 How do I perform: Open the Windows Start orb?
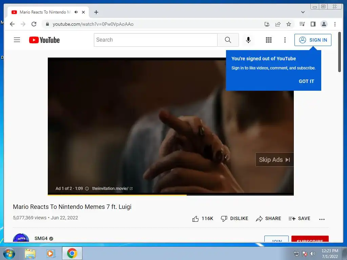(9, 253)
